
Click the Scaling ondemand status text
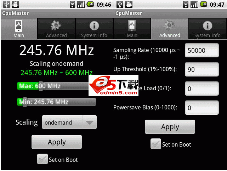coord(56,64)
